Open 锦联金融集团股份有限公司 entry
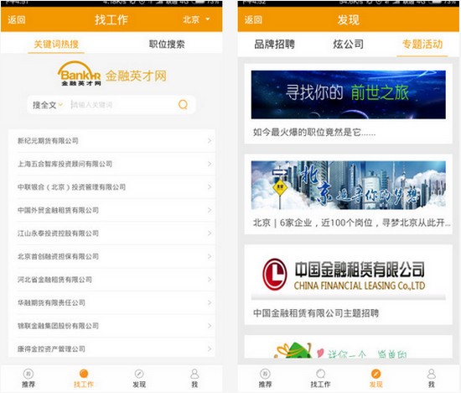Viewport: 461px width, 393px height. tap(111, 326)
